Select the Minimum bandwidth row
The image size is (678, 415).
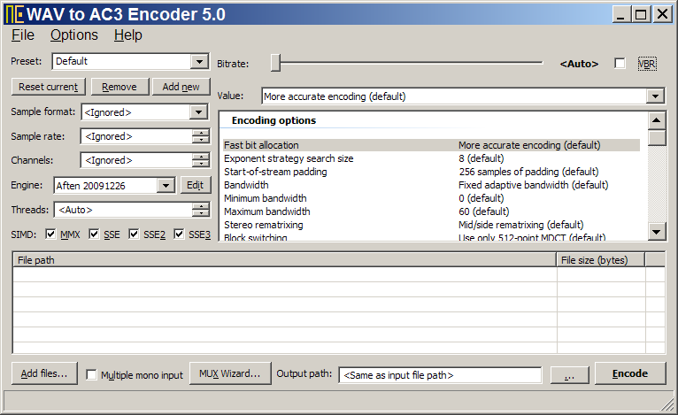431,198
